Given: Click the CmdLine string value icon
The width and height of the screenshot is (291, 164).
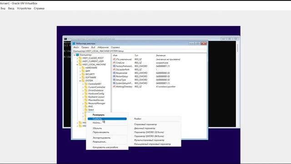Looking at the screenshot, I should 114,63.
